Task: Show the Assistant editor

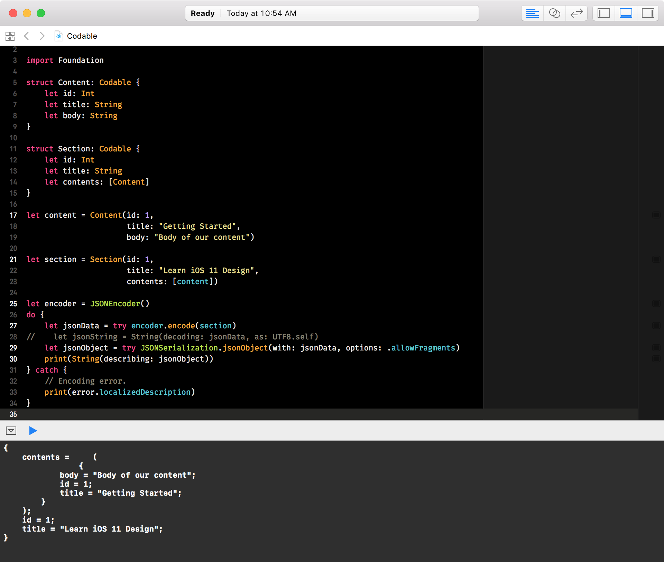Action: [554, 13]
